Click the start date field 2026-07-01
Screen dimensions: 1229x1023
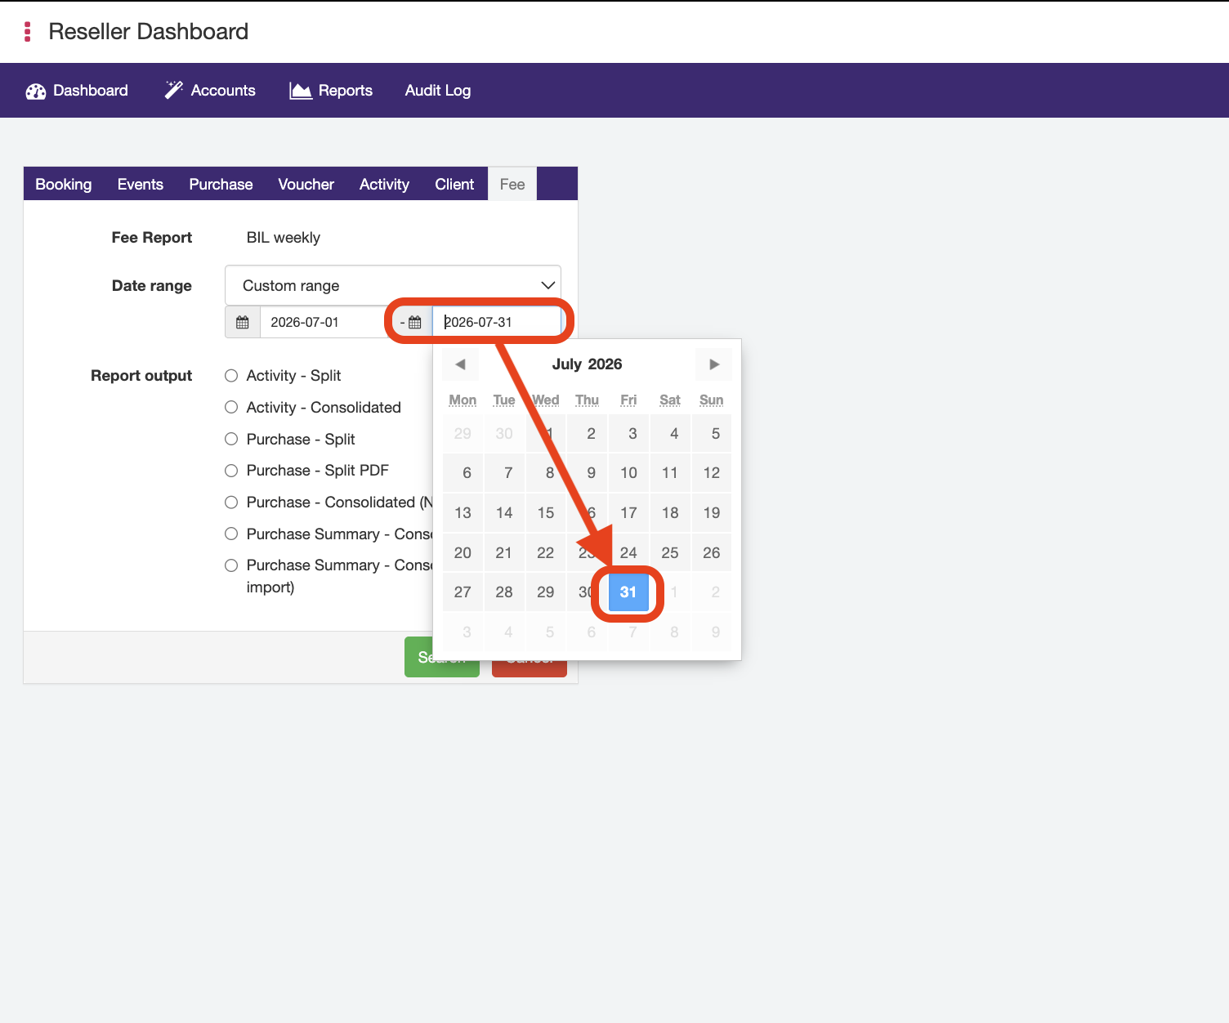click(x=324, y=322)
